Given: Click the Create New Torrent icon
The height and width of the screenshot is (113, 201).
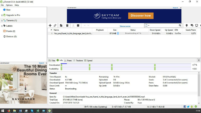Looking at the screenshot, I should coord(61,25).
